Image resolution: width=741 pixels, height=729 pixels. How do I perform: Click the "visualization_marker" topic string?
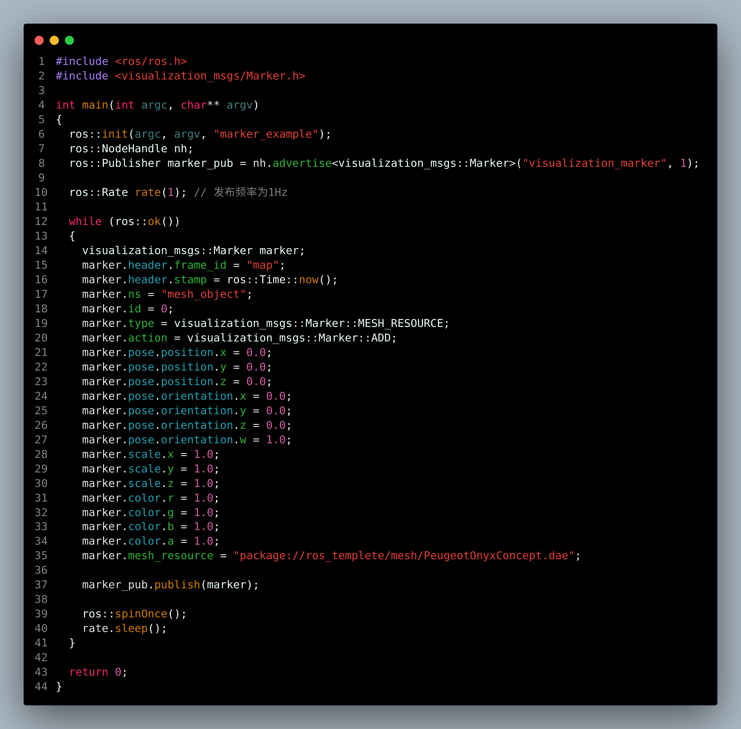pos(595,163)
